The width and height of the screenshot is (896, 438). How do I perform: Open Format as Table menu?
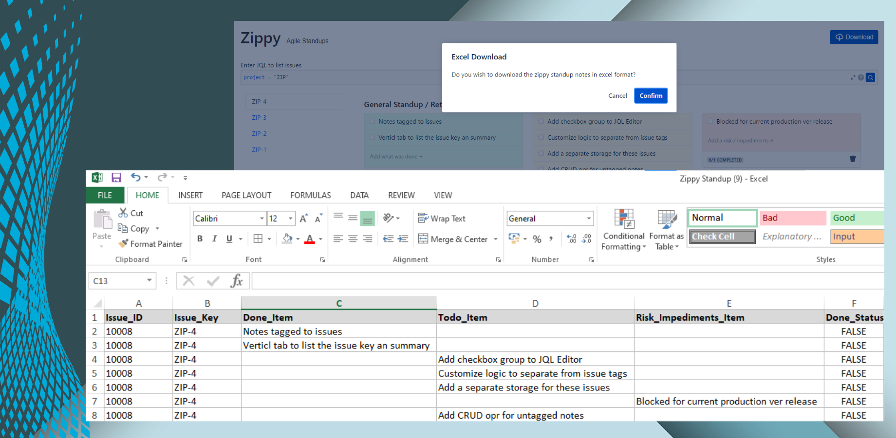667,229
